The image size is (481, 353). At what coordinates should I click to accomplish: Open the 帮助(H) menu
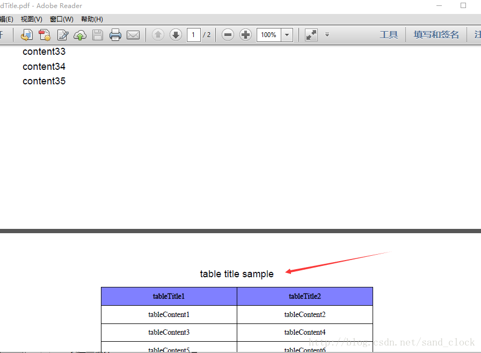click(x=92, y=19)
